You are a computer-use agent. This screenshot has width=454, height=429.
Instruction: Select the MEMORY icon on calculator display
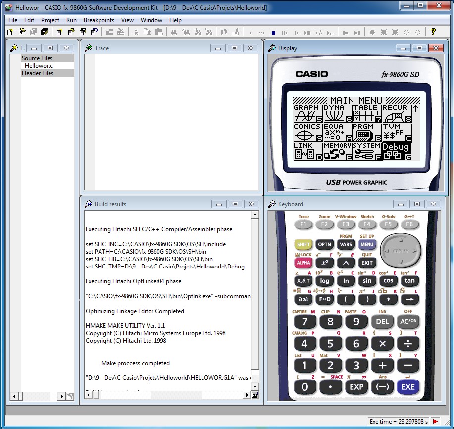[x=338, y=151]
